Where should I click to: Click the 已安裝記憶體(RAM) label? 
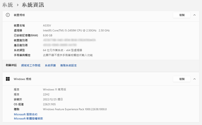(26, 35)
